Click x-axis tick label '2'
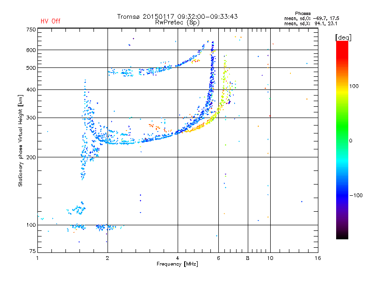This screenshot has height=281, width=374. (x=108, y=258)
